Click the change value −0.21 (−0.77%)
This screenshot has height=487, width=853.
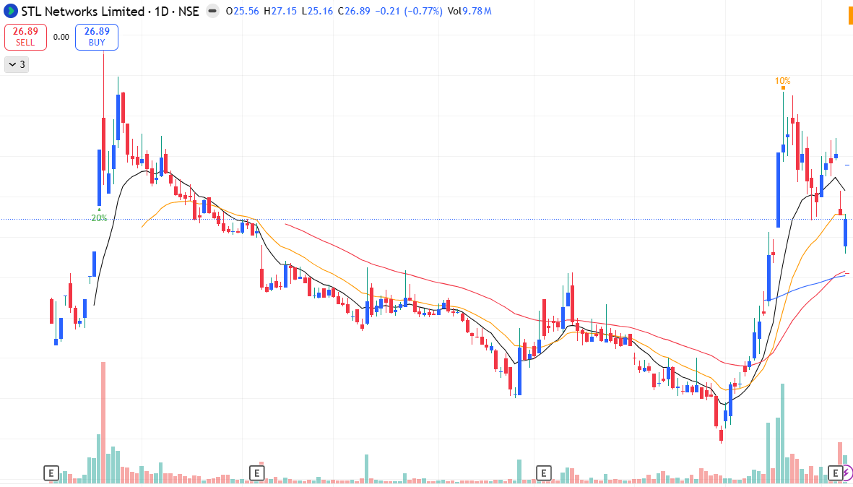(x=409, y=11)
